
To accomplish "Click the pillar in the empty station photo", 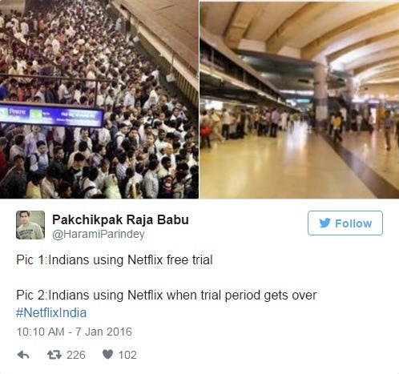I will (x=320, y=96).
